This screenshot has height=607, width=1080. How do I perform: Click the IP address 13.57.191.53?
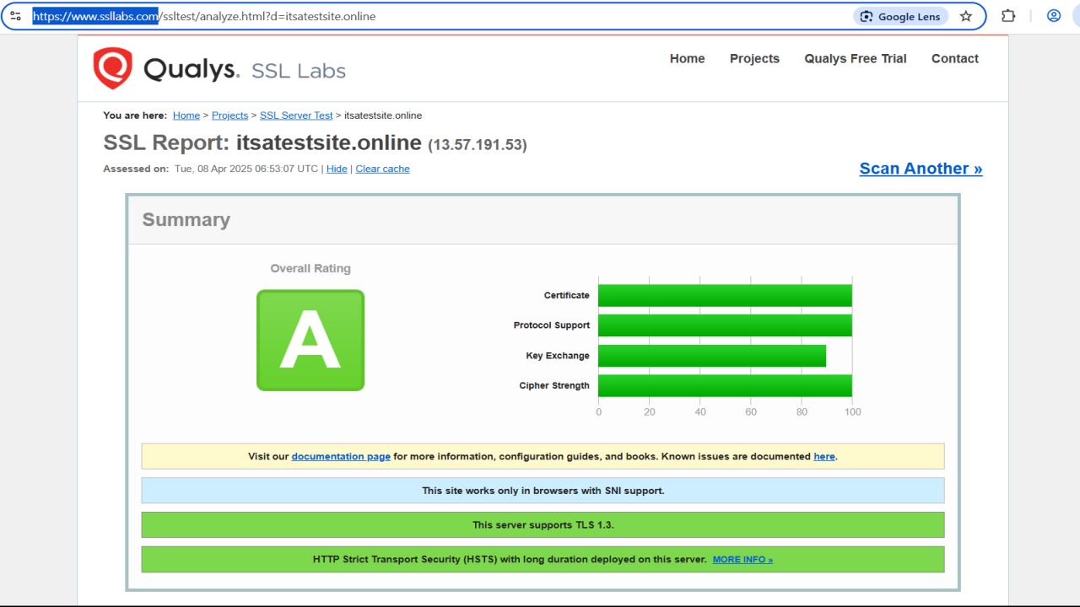[478, 144]
